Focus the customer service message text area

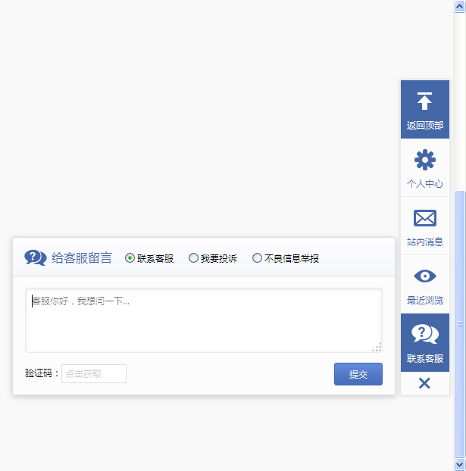[203, 320]
